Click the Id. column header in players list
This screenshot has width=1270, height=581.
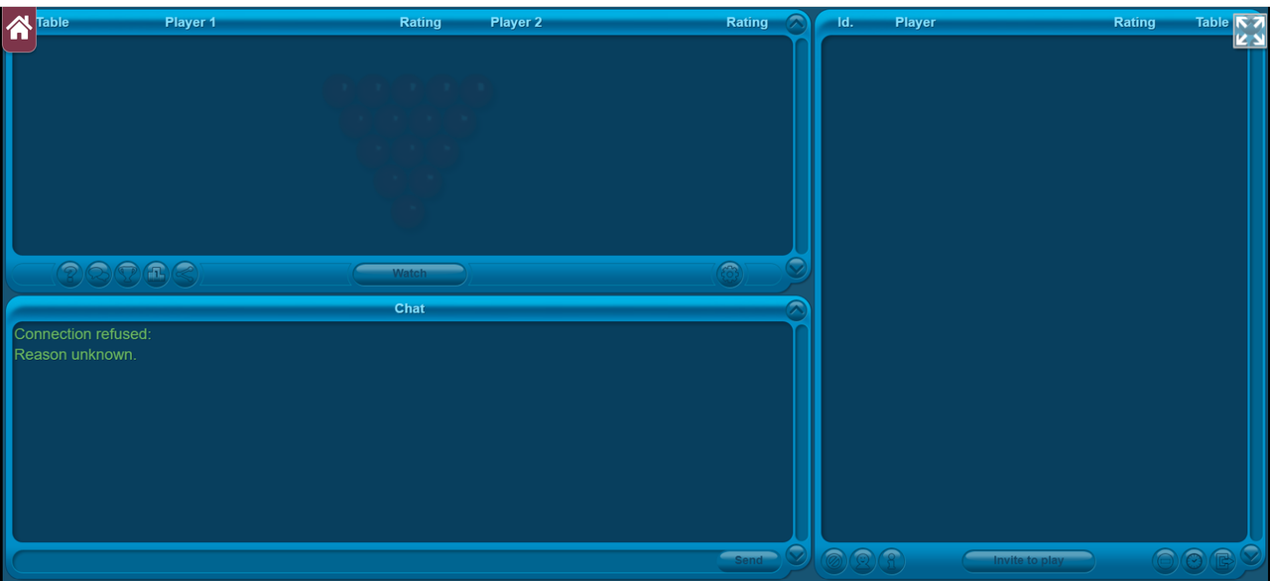[845, 22]
